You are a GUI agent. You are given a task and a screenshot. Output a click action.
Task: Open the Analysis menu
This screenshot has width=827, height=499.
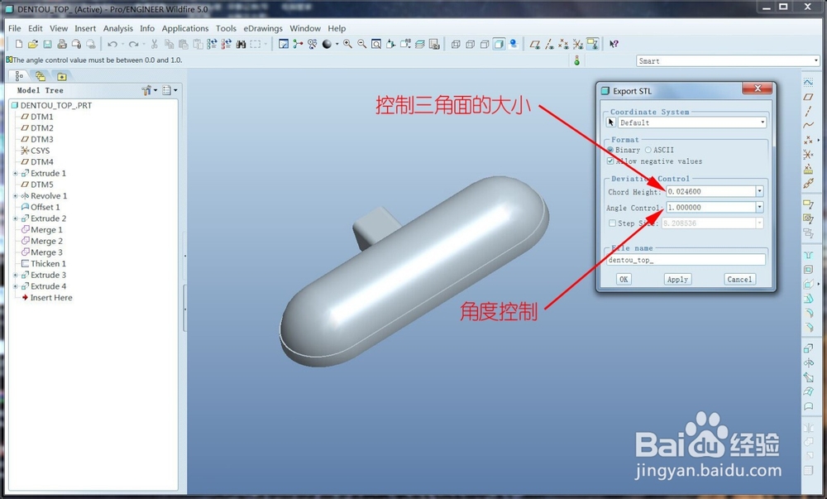118,27
